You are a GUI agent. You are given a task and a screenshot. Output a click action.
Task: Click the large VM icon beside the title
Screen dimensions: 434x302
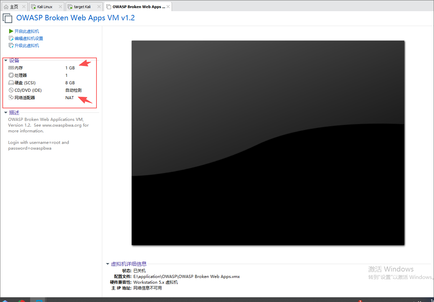point(7,18)
